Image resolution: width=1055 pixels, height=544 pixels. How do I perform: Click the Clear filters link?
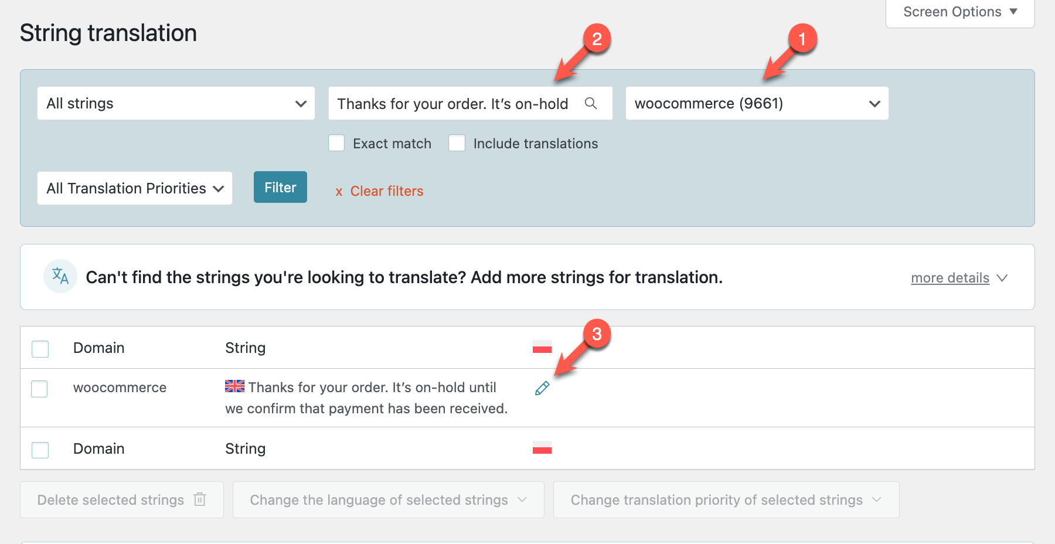pos(386,191)
